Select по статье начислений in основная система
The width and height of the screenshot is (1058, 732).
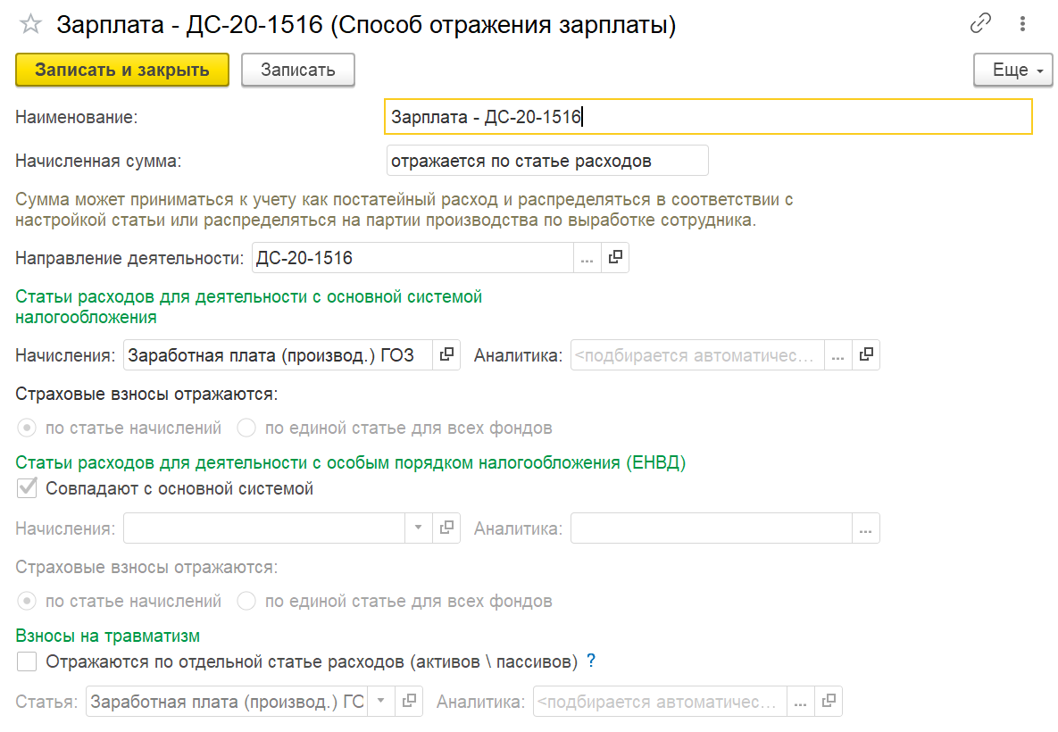[27, 428]
